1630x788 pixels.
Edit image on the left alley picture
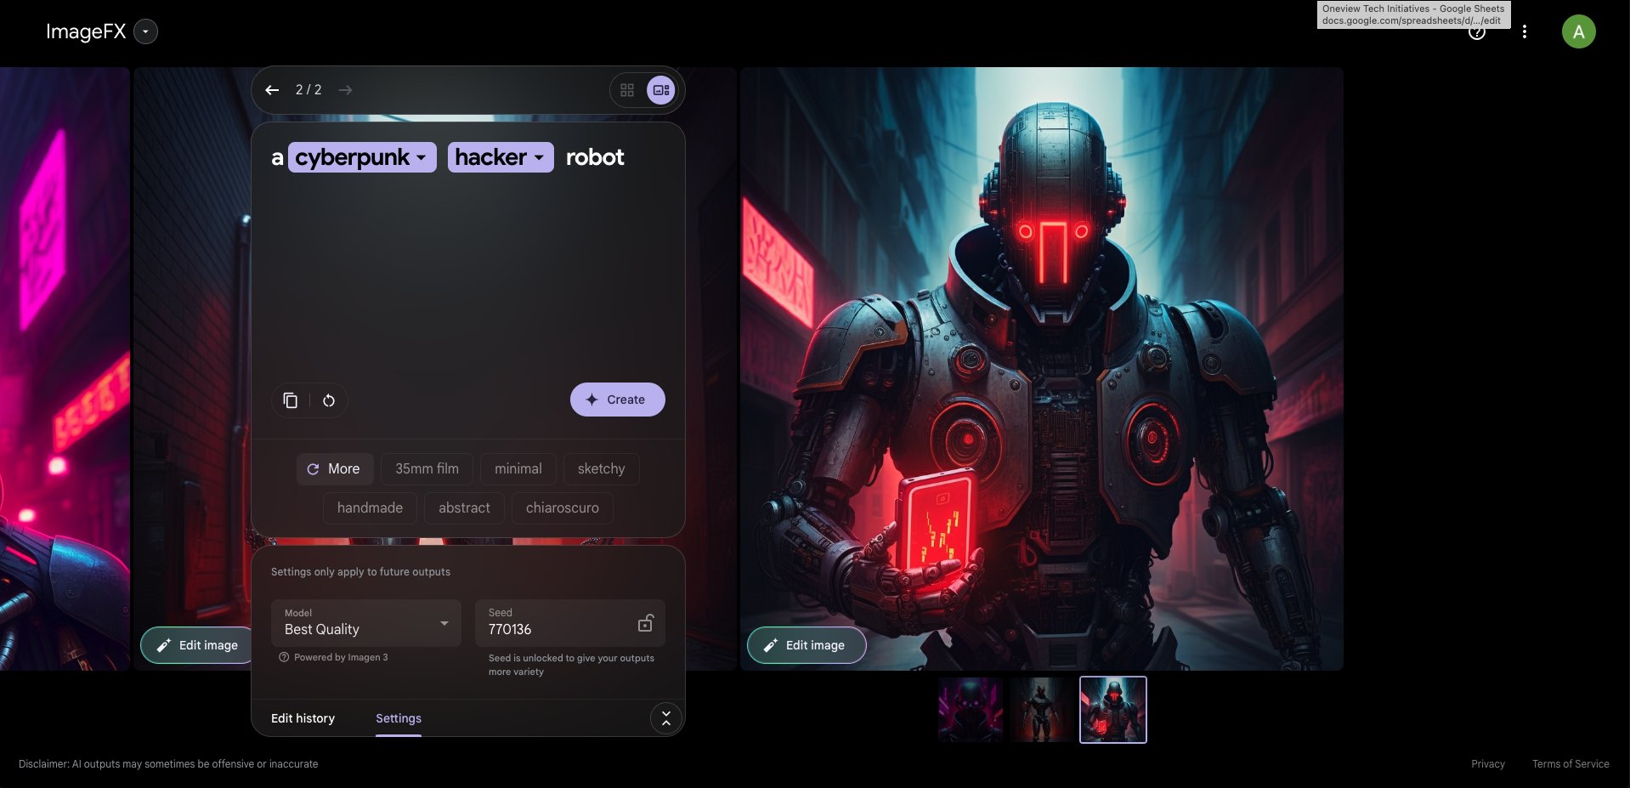(x=198, y=645)
